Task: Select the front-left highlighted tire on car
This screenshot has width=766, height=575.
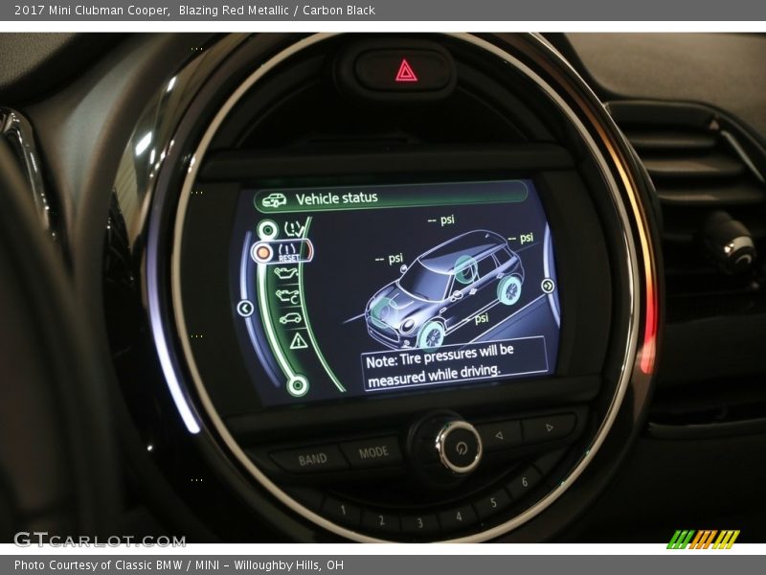Action: tap(430, 337)
